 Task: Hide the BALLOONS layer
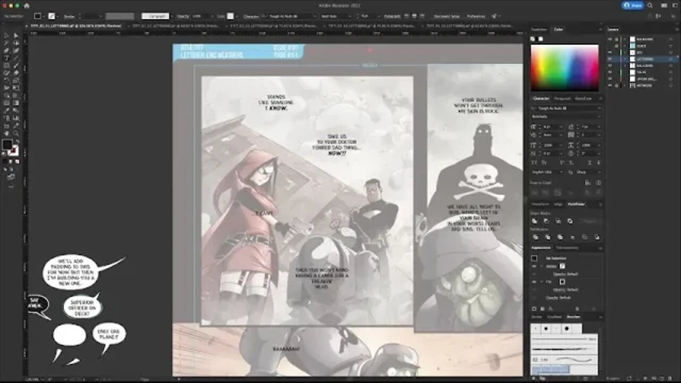[x=610, y=65]
